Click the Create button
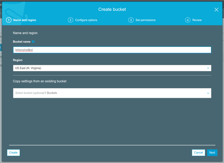Viewport: 224px width, 163px height. pos(13,153)
